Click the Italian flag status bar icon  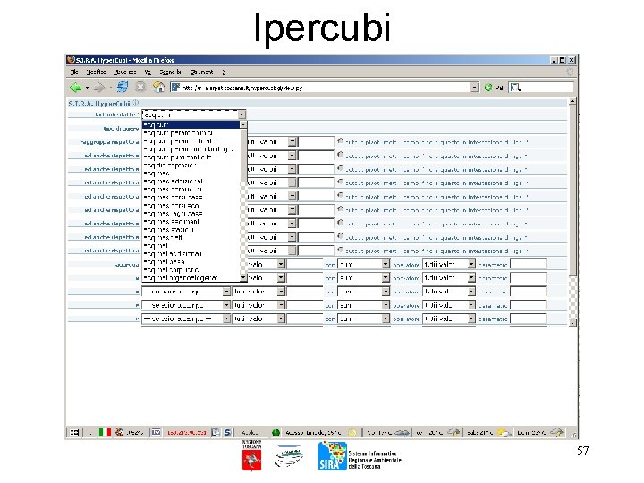(105, 433)
